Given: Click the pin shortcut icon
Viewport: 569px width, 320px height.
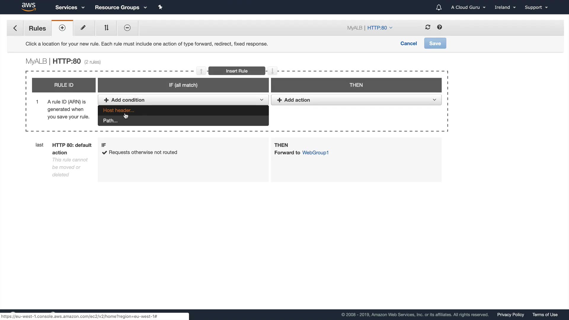Looking at the screenshot, I should point(160,7).
